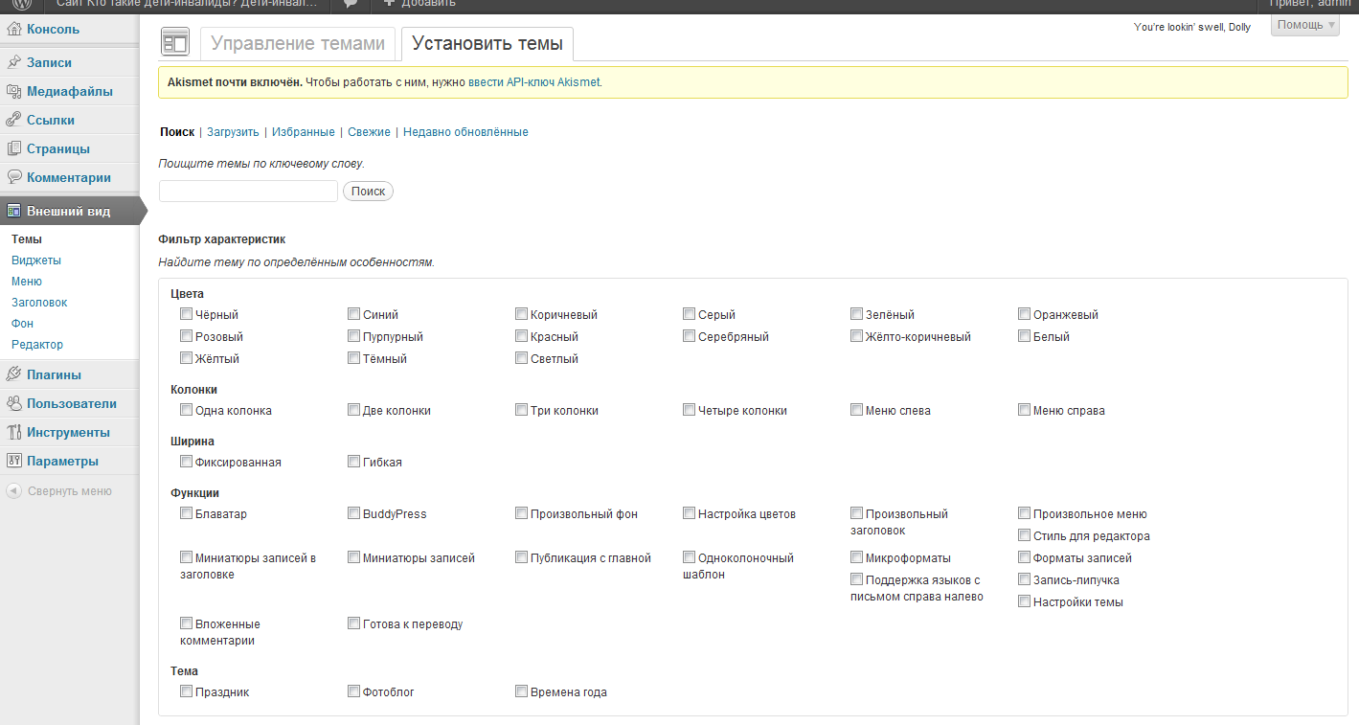This screenshot has height=725, width=1359.
Task: Collapse sidebar with Свернуть меню
Action: pos(69,491)
